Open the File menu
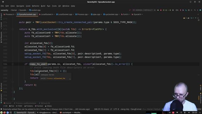202x114 pixels. point(2,6)
